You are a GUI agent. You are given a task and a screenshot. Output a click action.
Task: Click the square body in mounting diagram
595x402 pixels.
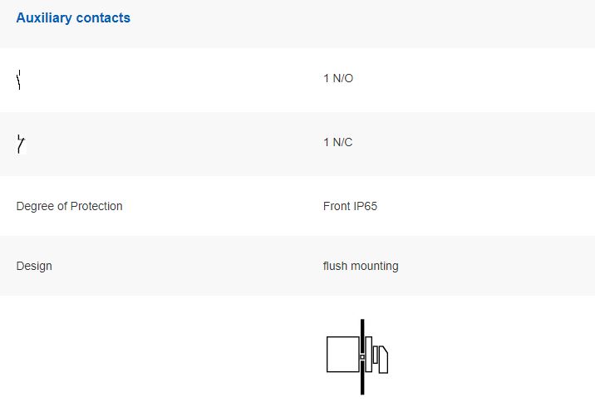[x=343, y=354]
